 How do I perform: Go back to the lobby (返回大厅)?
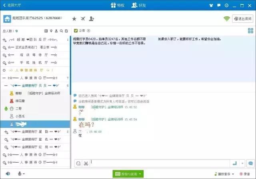click(x=12, y=5)
